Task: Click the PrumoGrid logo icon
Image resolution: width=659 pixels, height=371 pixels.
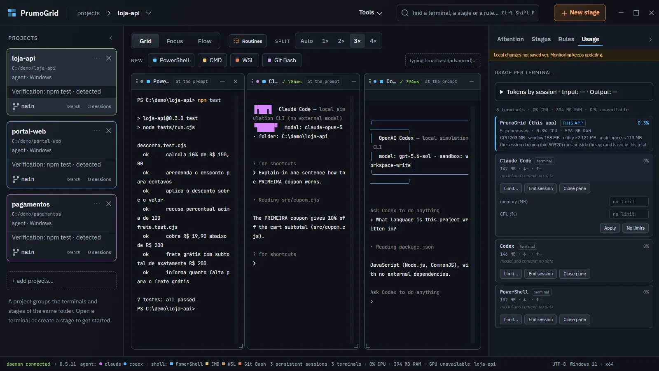Action: (12, 13)
